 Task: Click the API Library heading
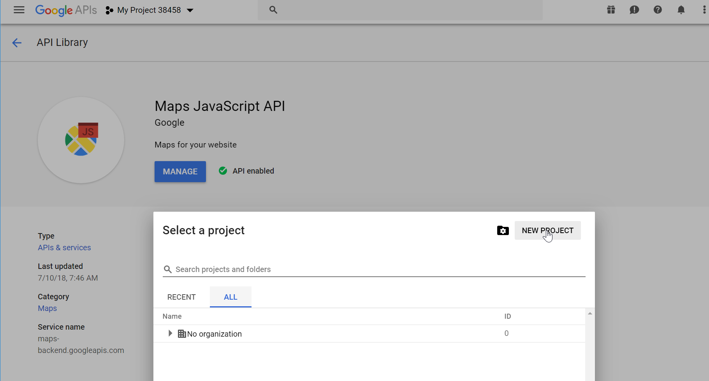(62, 42)
